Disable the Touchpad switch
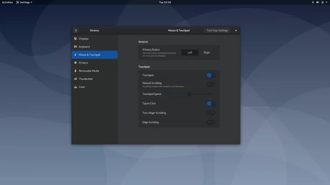The image size is (330, 185). click(x=211, y=75)
